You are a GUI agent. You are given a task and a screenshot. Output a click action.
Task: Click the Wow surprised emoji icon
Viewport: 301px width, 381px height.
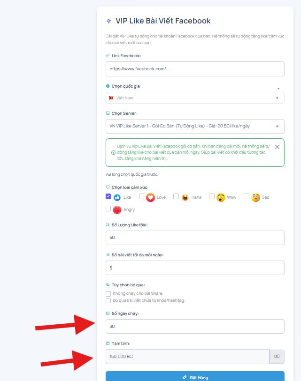pos(221,197)
